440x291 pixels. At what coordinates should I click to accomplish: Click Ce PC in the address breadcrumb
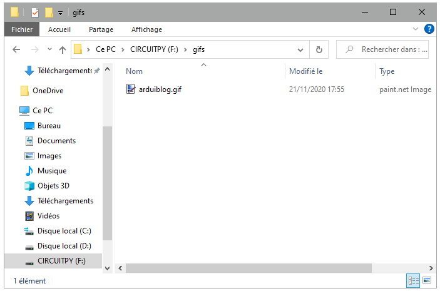click(106, 49)
